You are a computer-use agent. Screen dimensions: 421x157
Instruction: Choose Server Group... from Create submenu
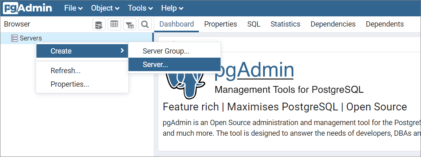coord(175,51)
